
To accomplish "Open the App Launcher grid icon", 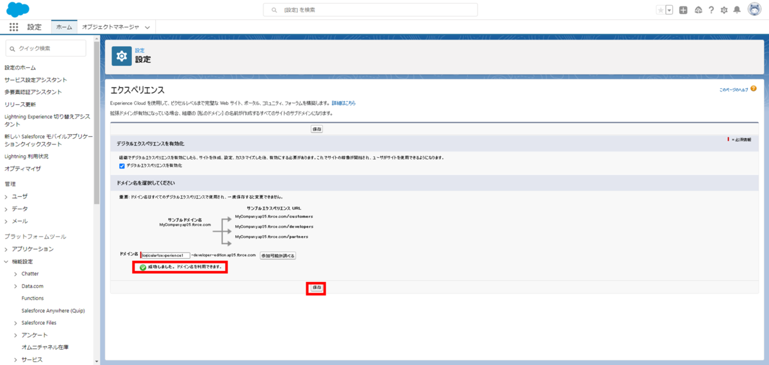I will click(x=14, y=27).
